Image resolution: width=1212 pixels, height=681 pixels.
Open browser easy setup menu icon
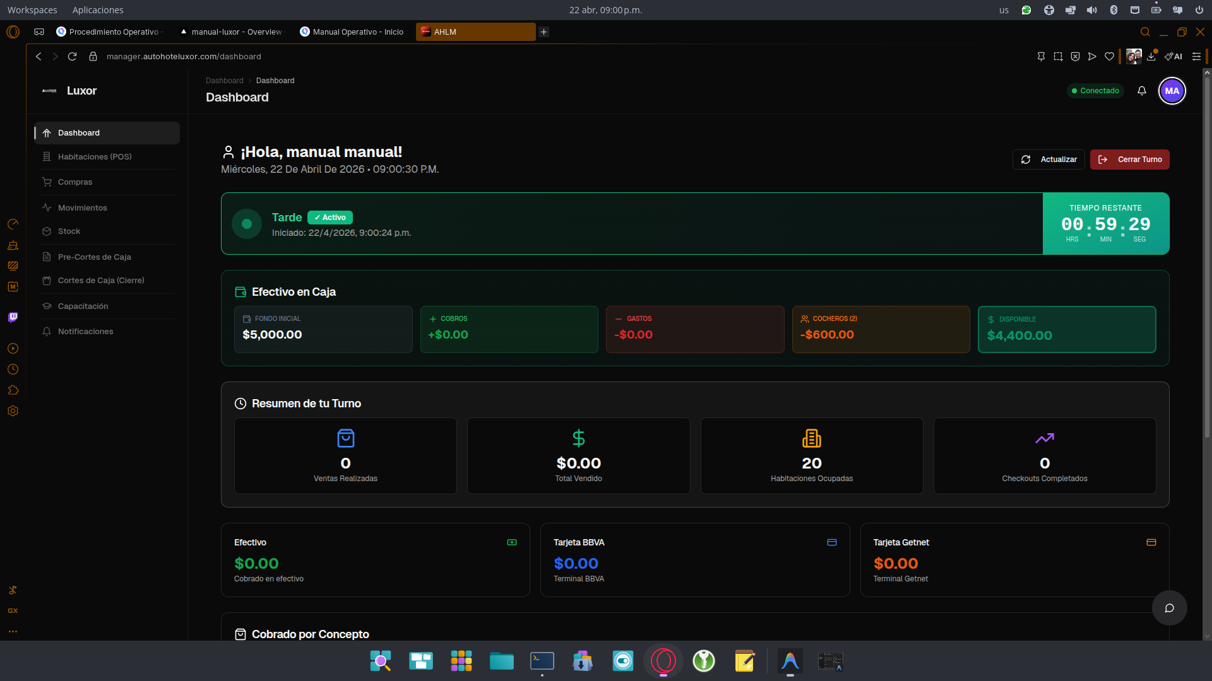coord(1196,57)
